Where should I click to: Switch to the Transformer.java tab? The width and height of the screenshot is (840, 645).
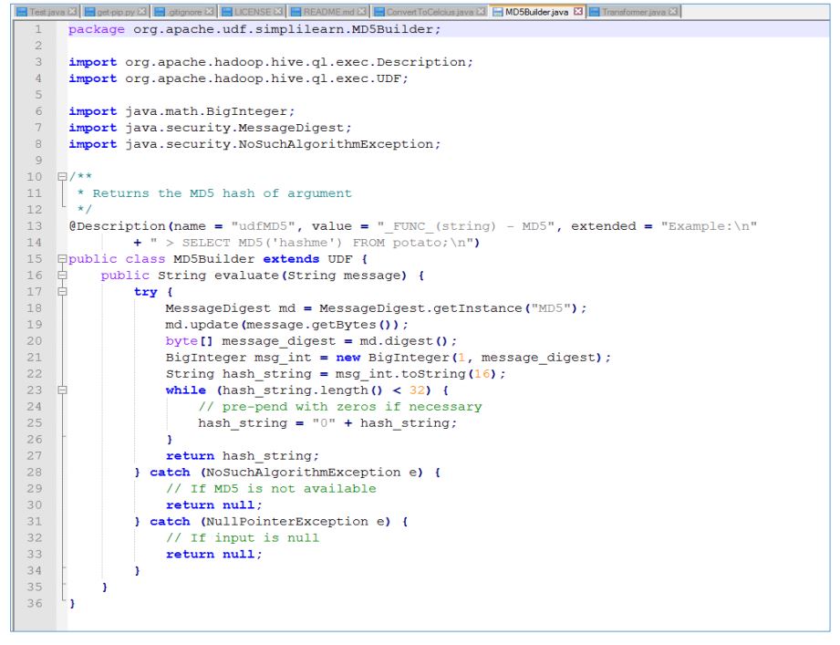[x=634, y=11]
